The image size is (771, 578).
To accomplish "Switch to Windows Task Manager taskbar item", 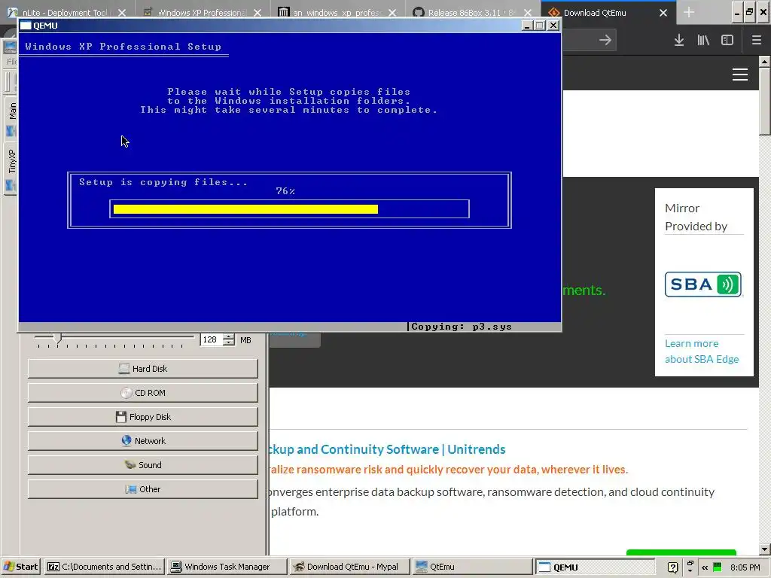I will pos(226,567).
